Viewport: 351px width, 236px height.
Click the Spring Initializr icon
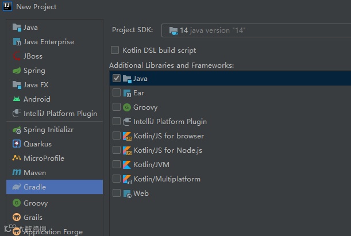click(17, 130)
